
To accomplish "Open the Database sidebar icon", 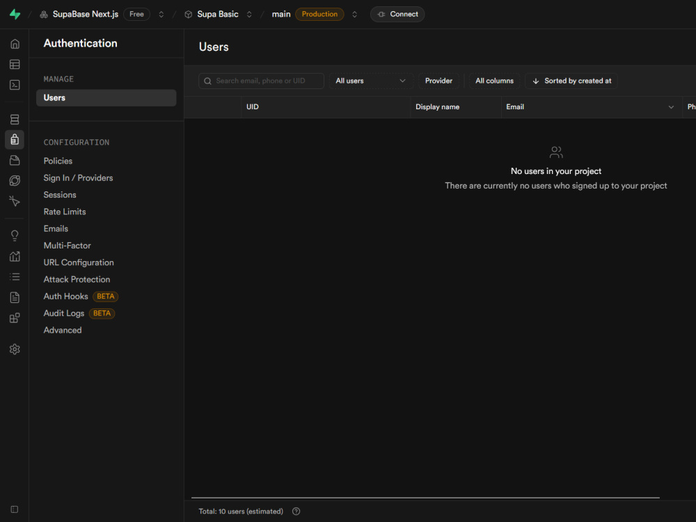I will 15,120.
